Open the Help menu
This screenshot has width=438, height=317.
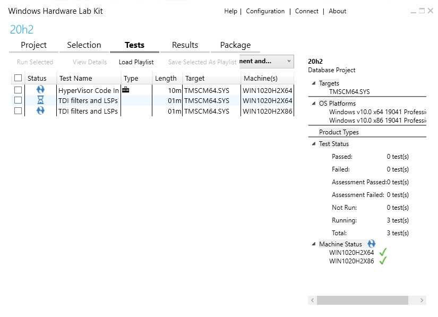[231, 11]
